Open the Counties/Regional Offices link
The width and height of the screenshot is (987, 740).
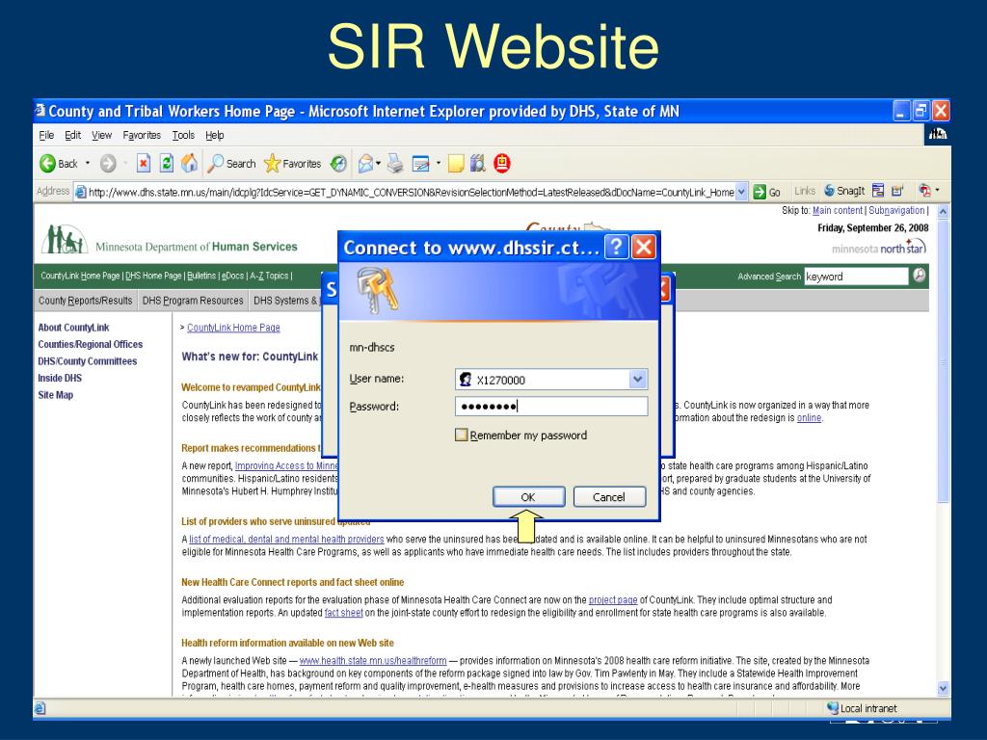90,344
